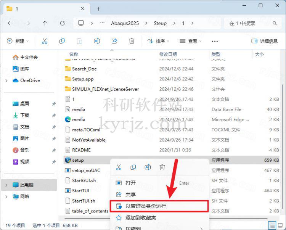The width and height of the screenshot is (286, 230).
Task: Expand the OneDrive tree node
Action: click(x=6, y=80)
